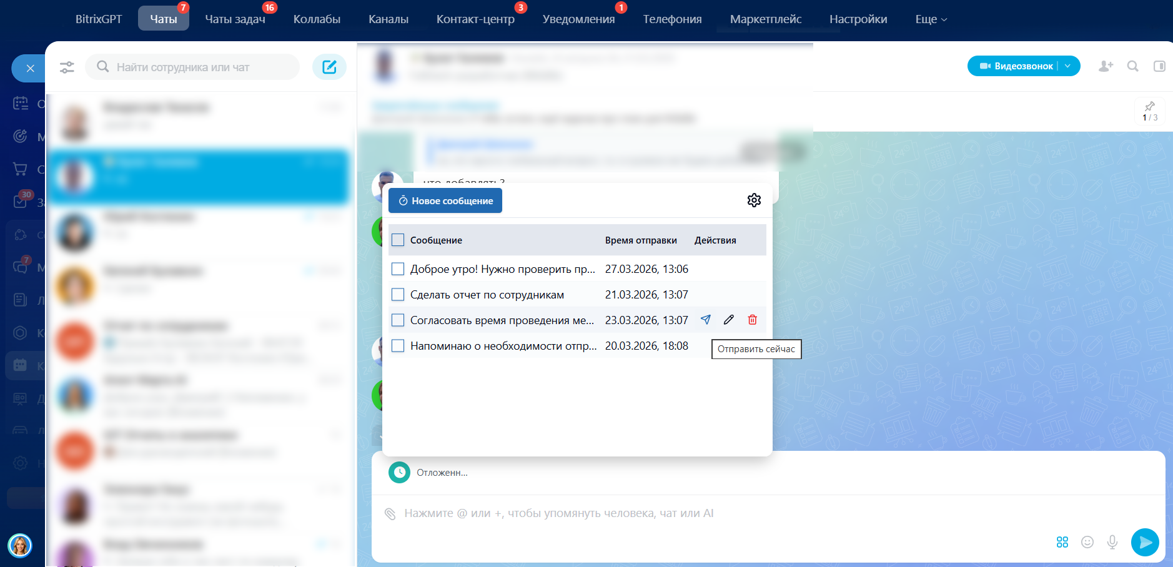Screen dimensions: 1173x567
Task: Check the "Согласовать время проведения" message
Action: click(398, 320)
